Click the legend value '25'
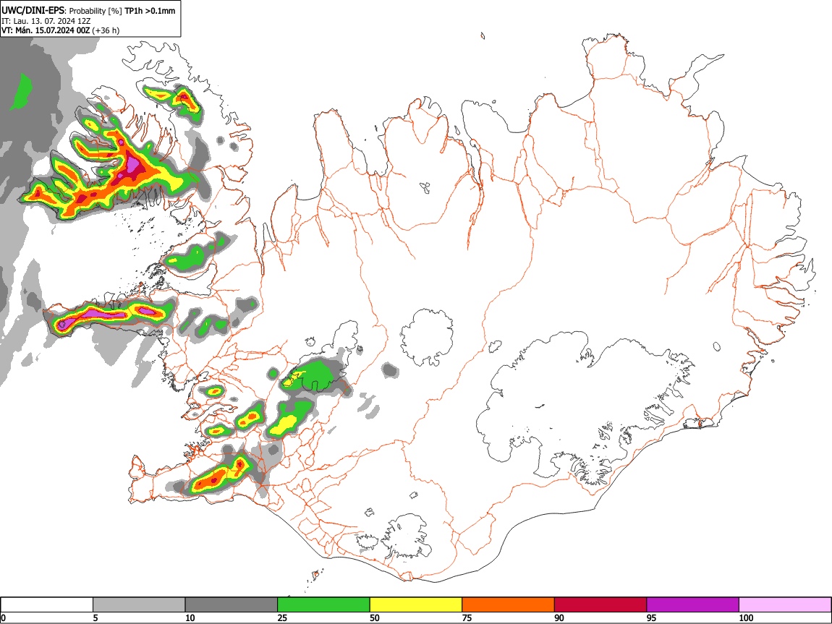The image size is (832, 624). pyautogui.click(x=282, y=617)
